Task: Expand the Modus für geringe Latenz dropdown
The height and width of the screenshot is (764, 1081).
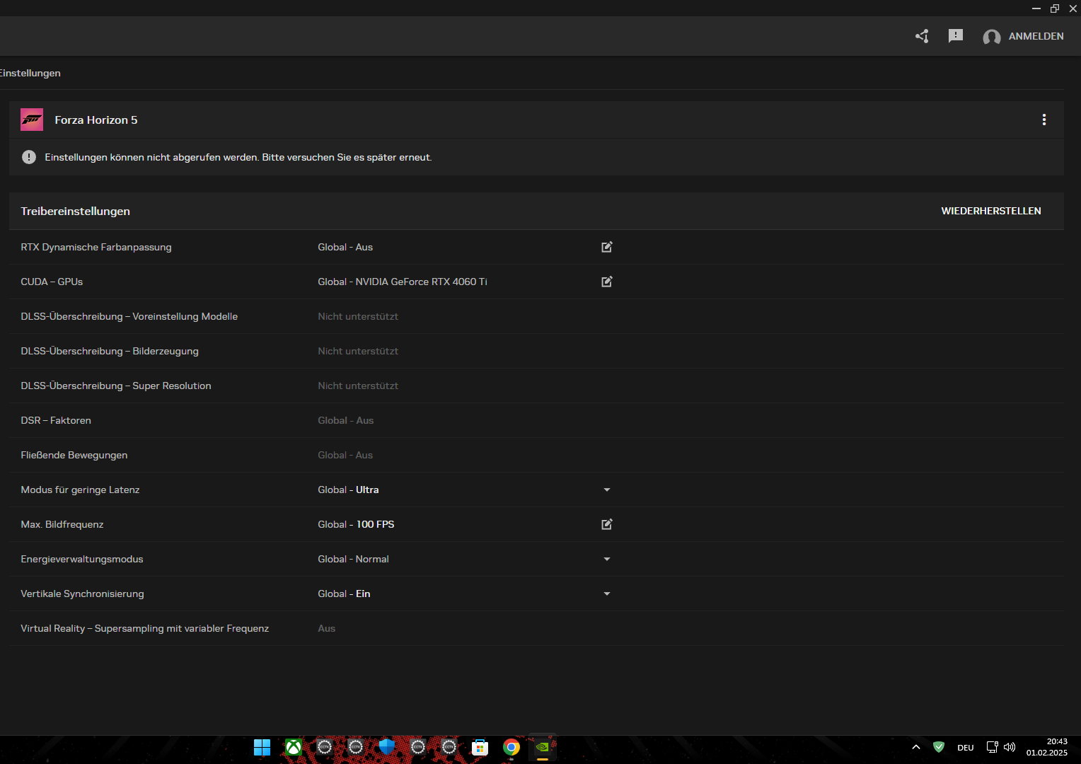Action: point(606,489)
